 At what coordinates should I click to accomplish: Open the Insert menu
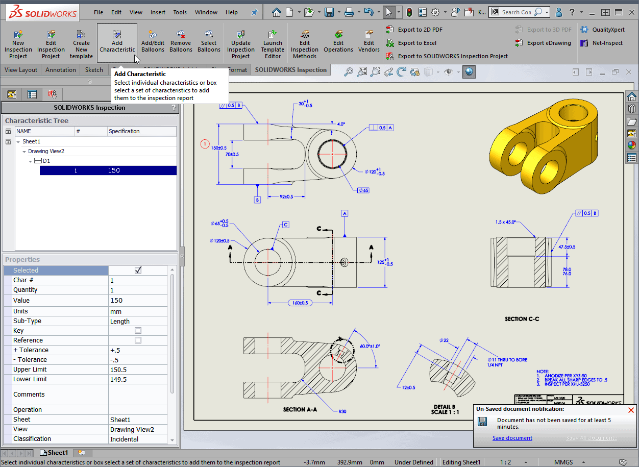(x=158, y=12)
